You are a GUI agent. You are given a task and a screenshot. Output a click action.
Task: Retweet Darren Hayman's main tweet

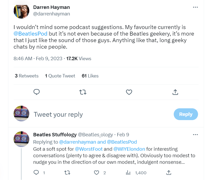(x=83, y=92)
